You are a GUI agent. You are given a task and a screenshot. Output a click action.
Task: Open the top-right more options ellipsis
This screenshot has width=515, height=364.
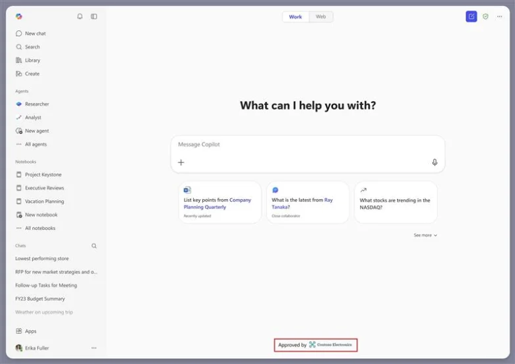click(x=499, y=16)
